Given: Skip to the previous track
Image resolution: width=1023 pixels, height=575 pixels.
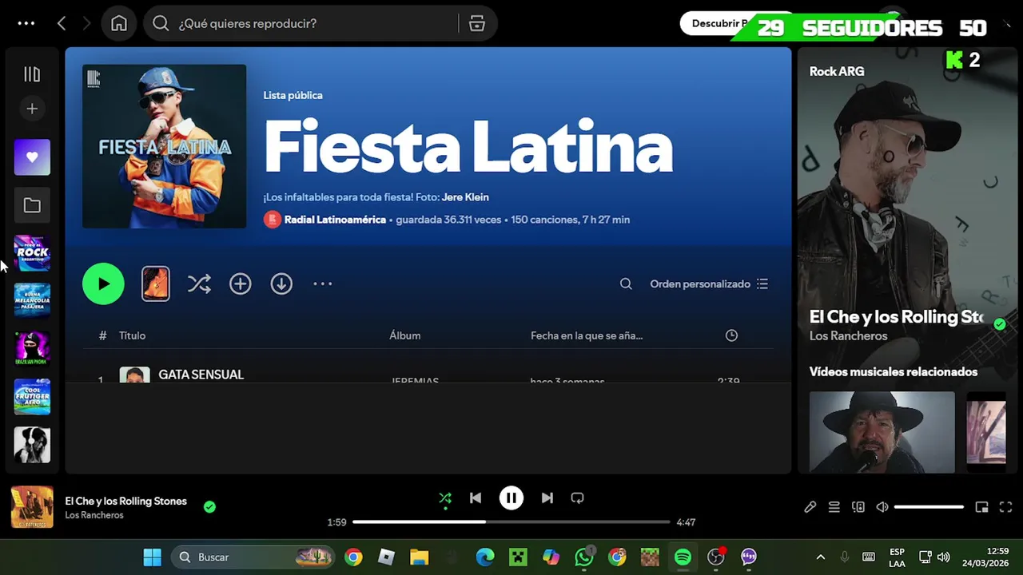Looking at the screenshot, I should click(476, 498).
